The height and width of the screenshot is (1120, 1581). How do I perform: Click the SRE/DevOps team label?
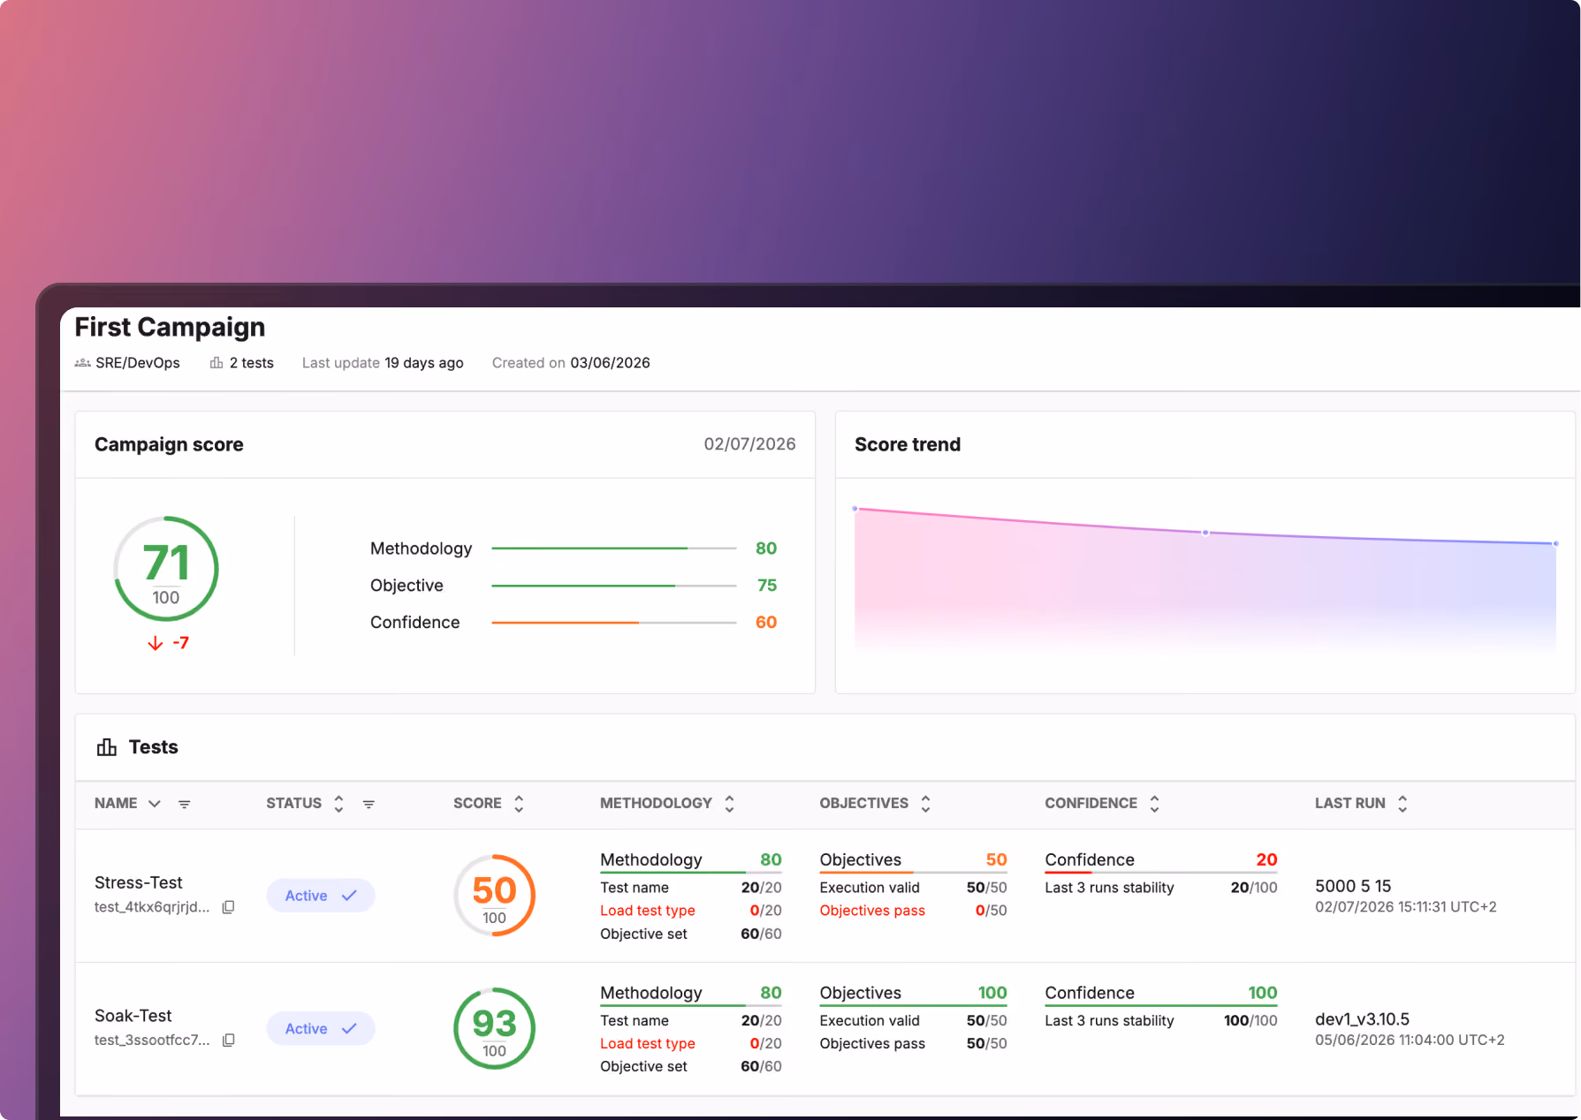click(138, 363)
